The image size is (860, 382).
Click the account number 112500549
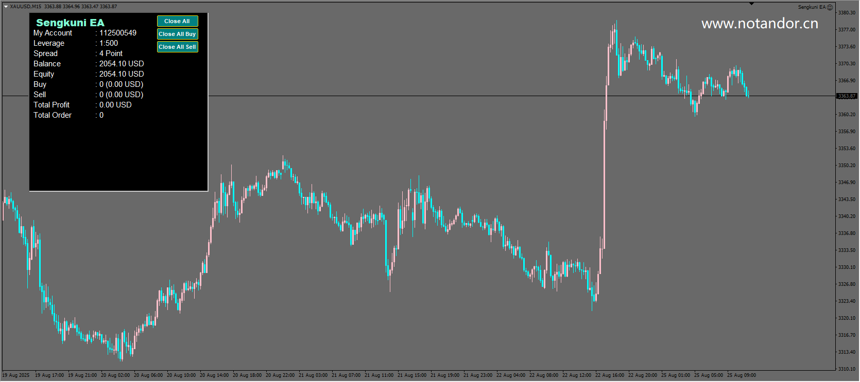pyautogui.click(x=118, y=33)
